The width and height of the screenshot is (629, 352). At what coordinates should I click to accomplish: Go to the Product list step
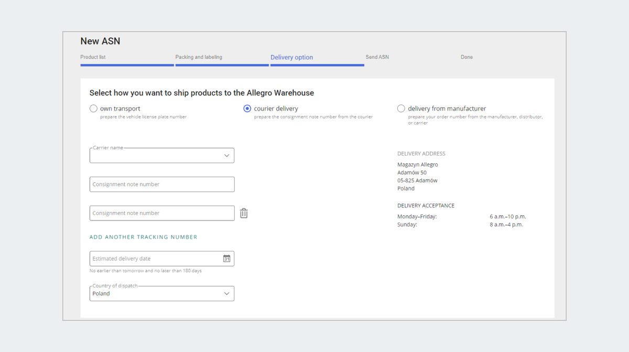pos(93,57)
